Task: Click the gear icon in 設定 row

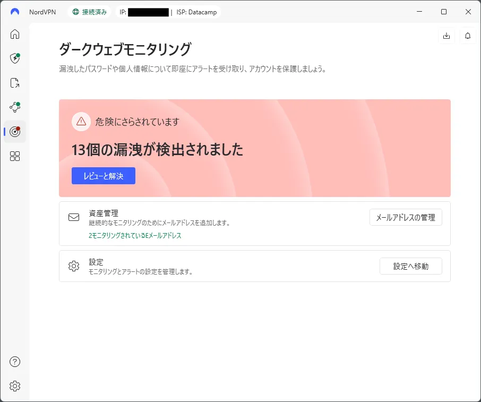Action: (x=74, y=266)
